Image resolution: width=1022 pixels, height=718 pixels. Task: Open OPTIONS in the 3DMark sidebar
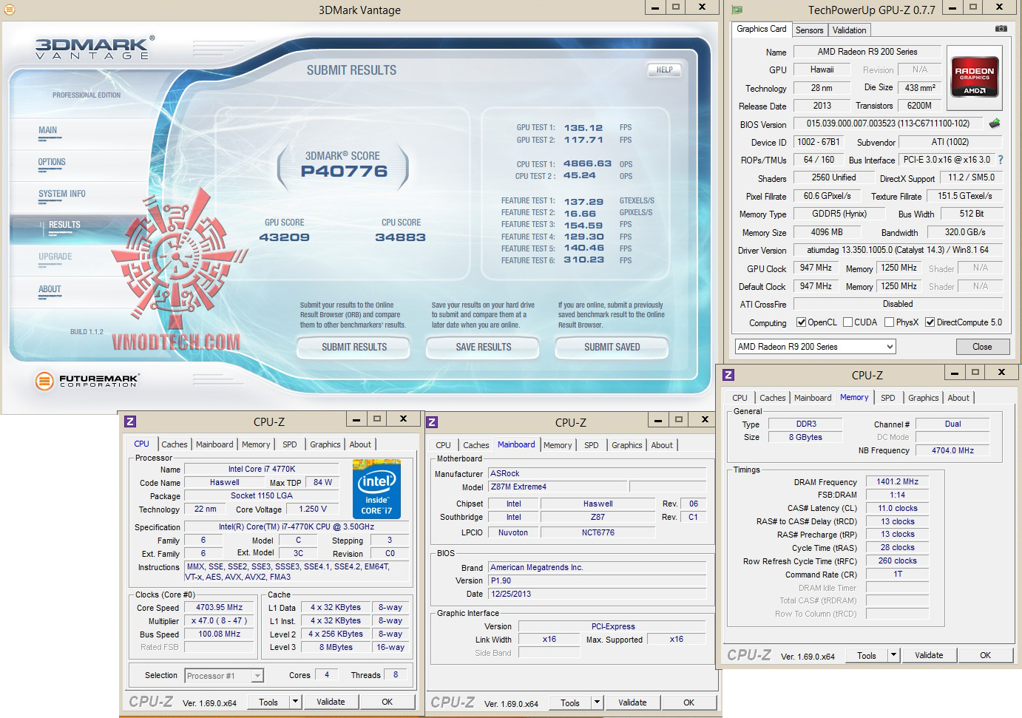coord(52,162)
